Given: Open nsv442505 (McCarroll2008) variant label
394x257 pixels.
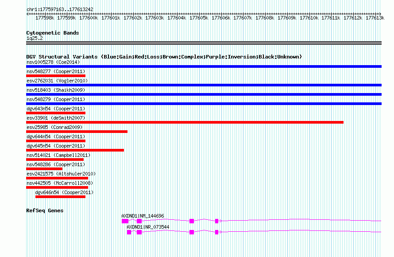Looking at the screenshot, I should [x=60, y=183].
